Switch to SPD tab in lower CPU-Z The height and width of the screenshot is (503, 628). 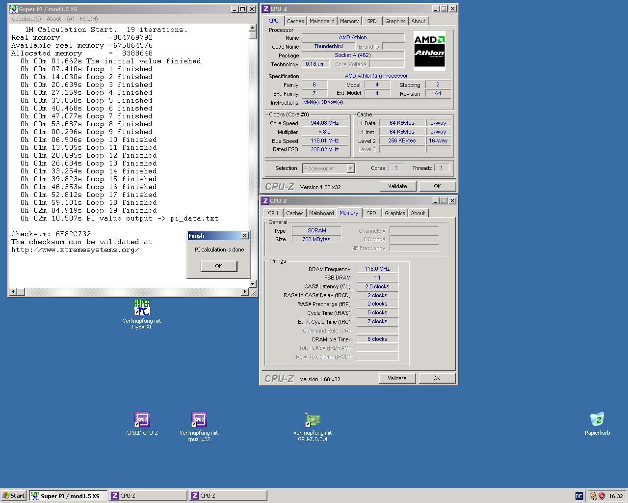(x=371, y=213)
